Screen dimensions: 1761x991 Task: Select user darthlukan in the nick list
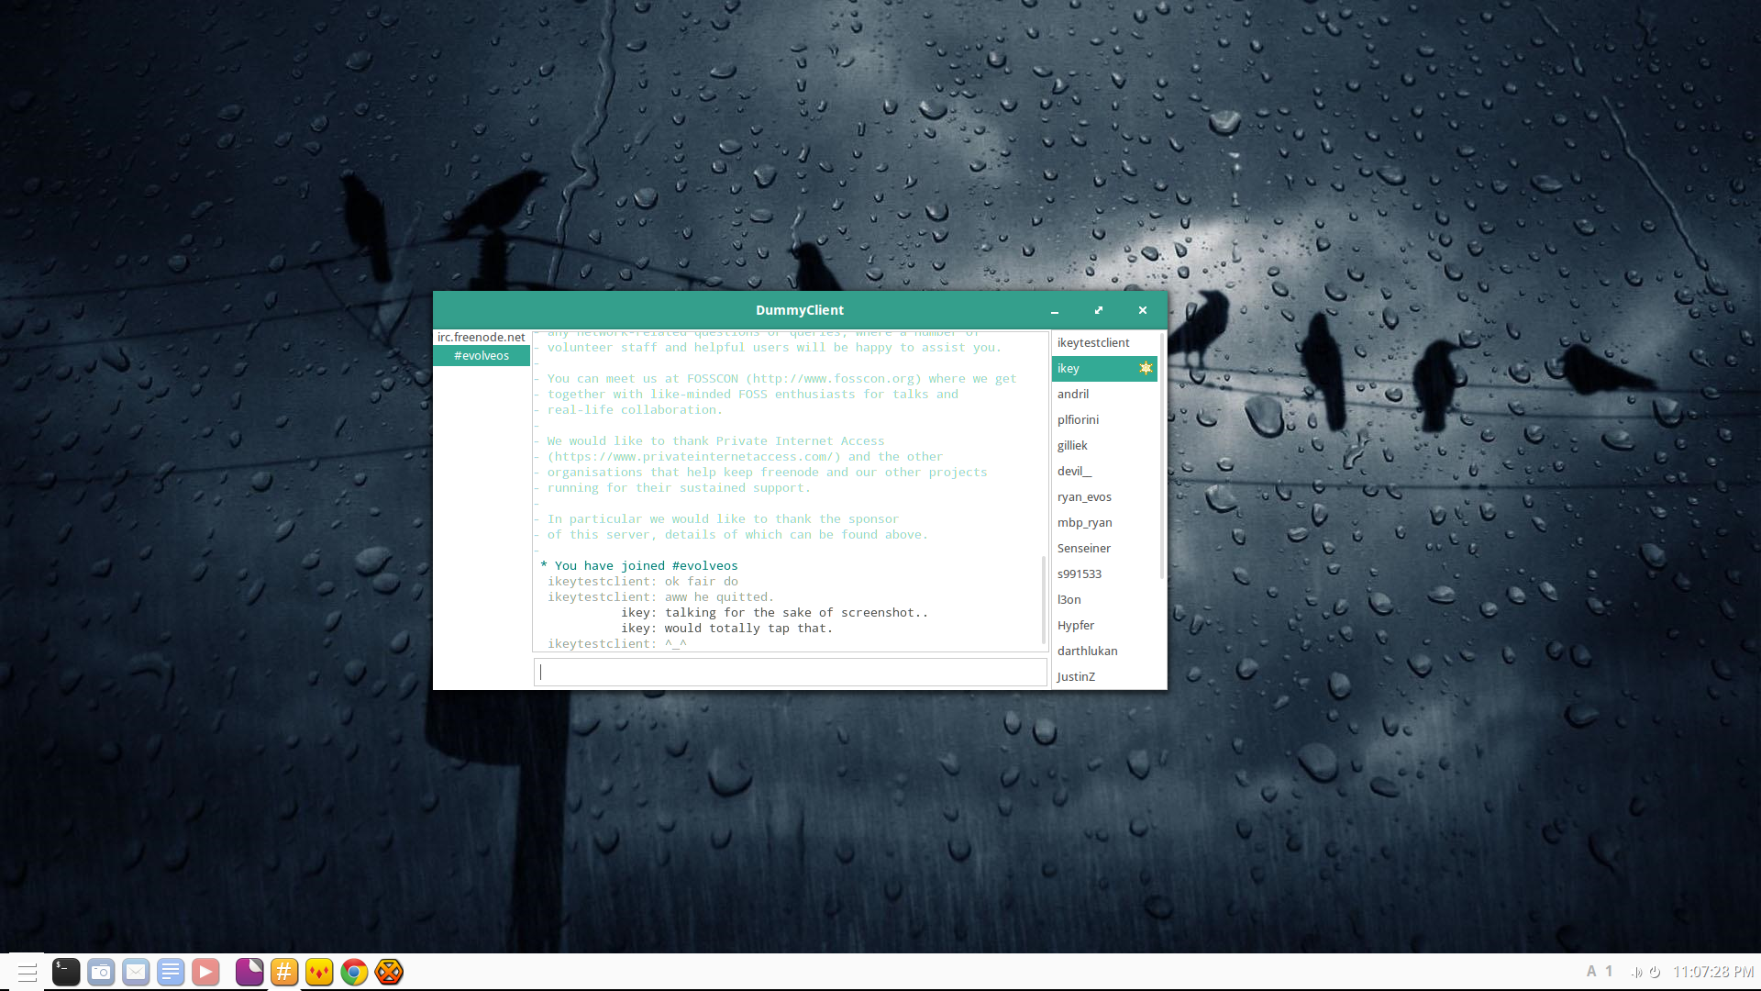click(1104, 651)
